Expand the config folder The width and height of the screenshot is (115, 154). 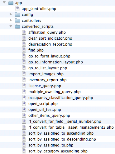(x=11, y=14)
